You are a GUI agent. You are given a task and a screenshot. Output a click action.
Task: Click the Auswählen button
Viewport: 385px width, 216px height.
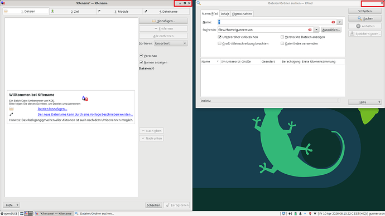pyautogui.click(x=331, y=30)
